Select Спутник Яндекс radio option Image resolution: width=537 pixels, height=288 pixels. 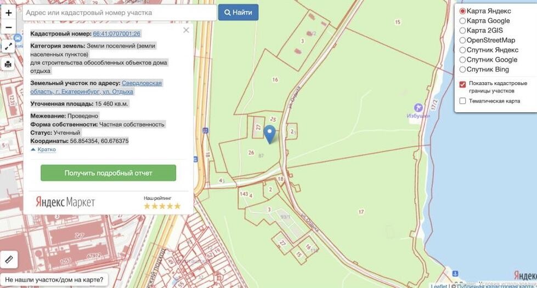pyautogui.click(x=462, y=50)
